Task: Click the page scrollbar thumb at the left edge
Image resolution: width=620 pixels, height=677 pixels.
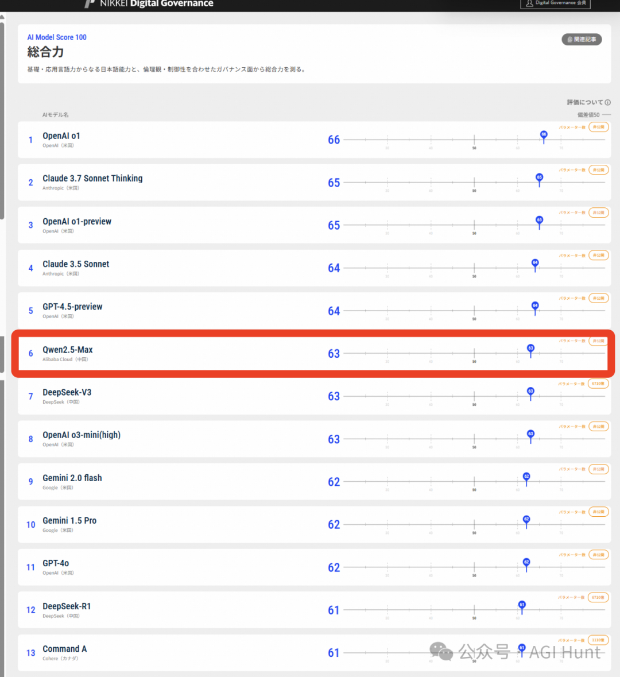Action: [2, 121]
